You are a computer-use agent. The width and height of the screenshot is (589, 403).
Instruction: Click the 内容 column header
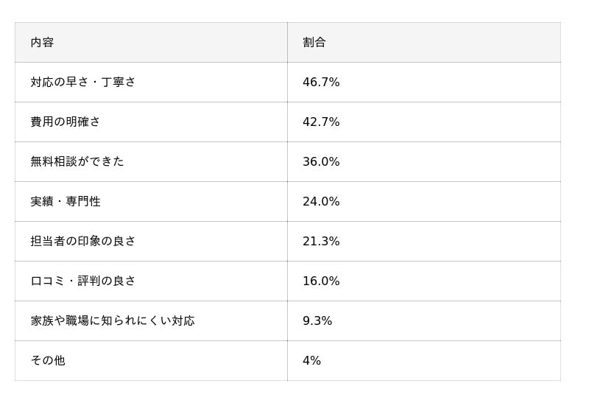[x=42, y=43]
